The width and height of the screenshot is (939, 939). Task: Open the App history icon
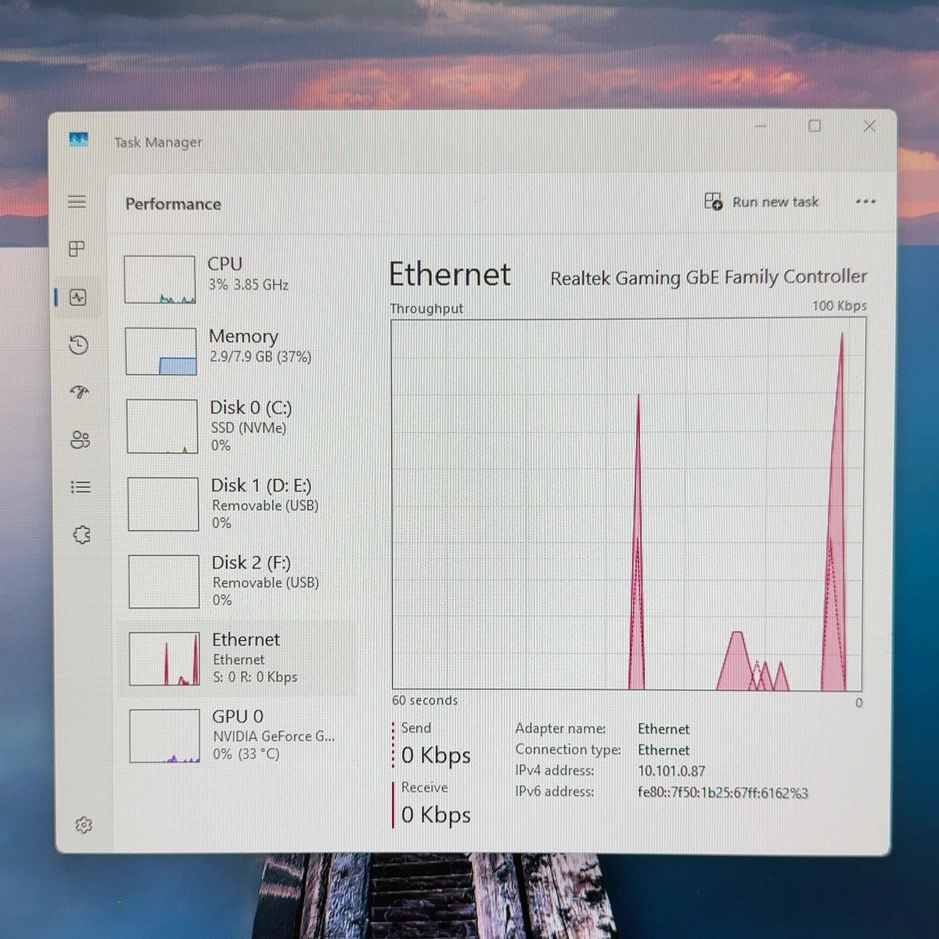coord(78,345)
